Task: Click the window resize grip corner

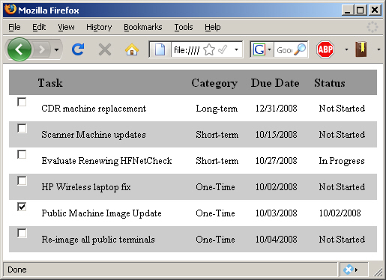Action: point(379,272)
